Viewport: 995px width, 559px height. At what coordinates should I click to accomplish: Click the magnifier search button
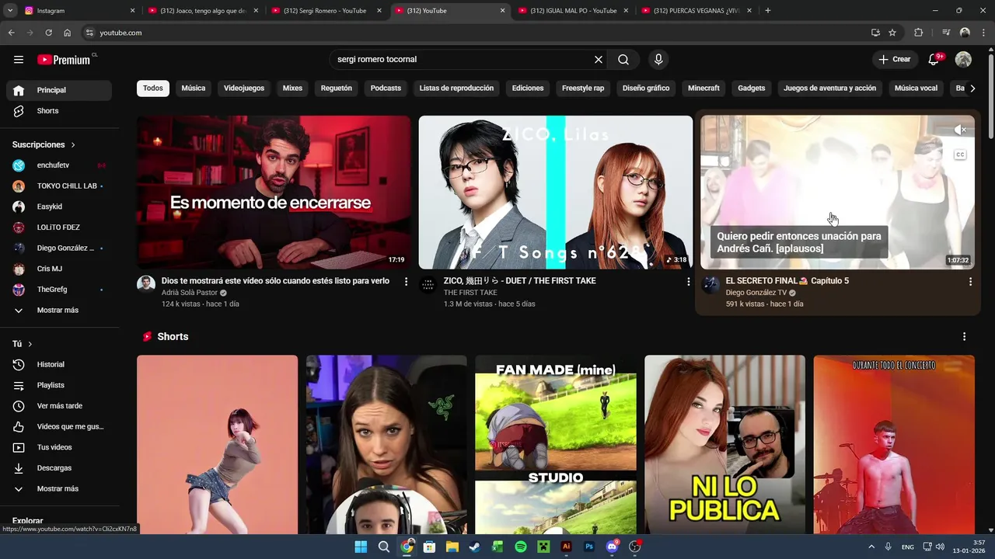tap(623, 60)
